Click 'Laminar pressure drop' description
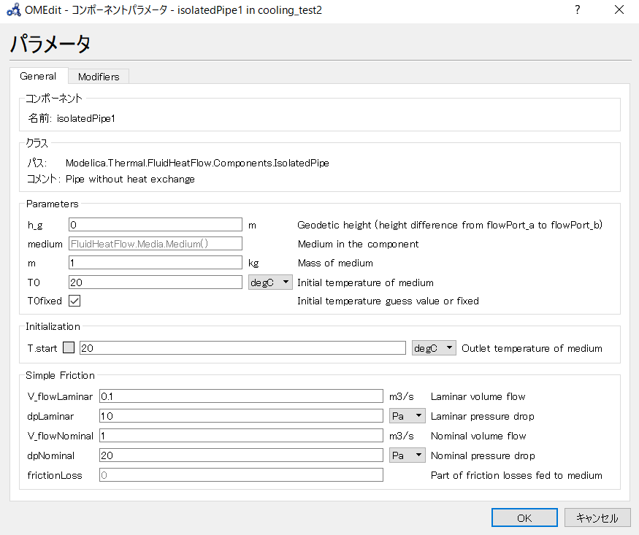 click(x=483, y=416)
